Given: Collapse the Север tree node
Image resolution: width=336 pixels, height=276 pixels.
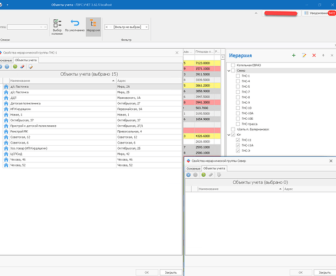Looking at the screenshot, I should (228, 71).
